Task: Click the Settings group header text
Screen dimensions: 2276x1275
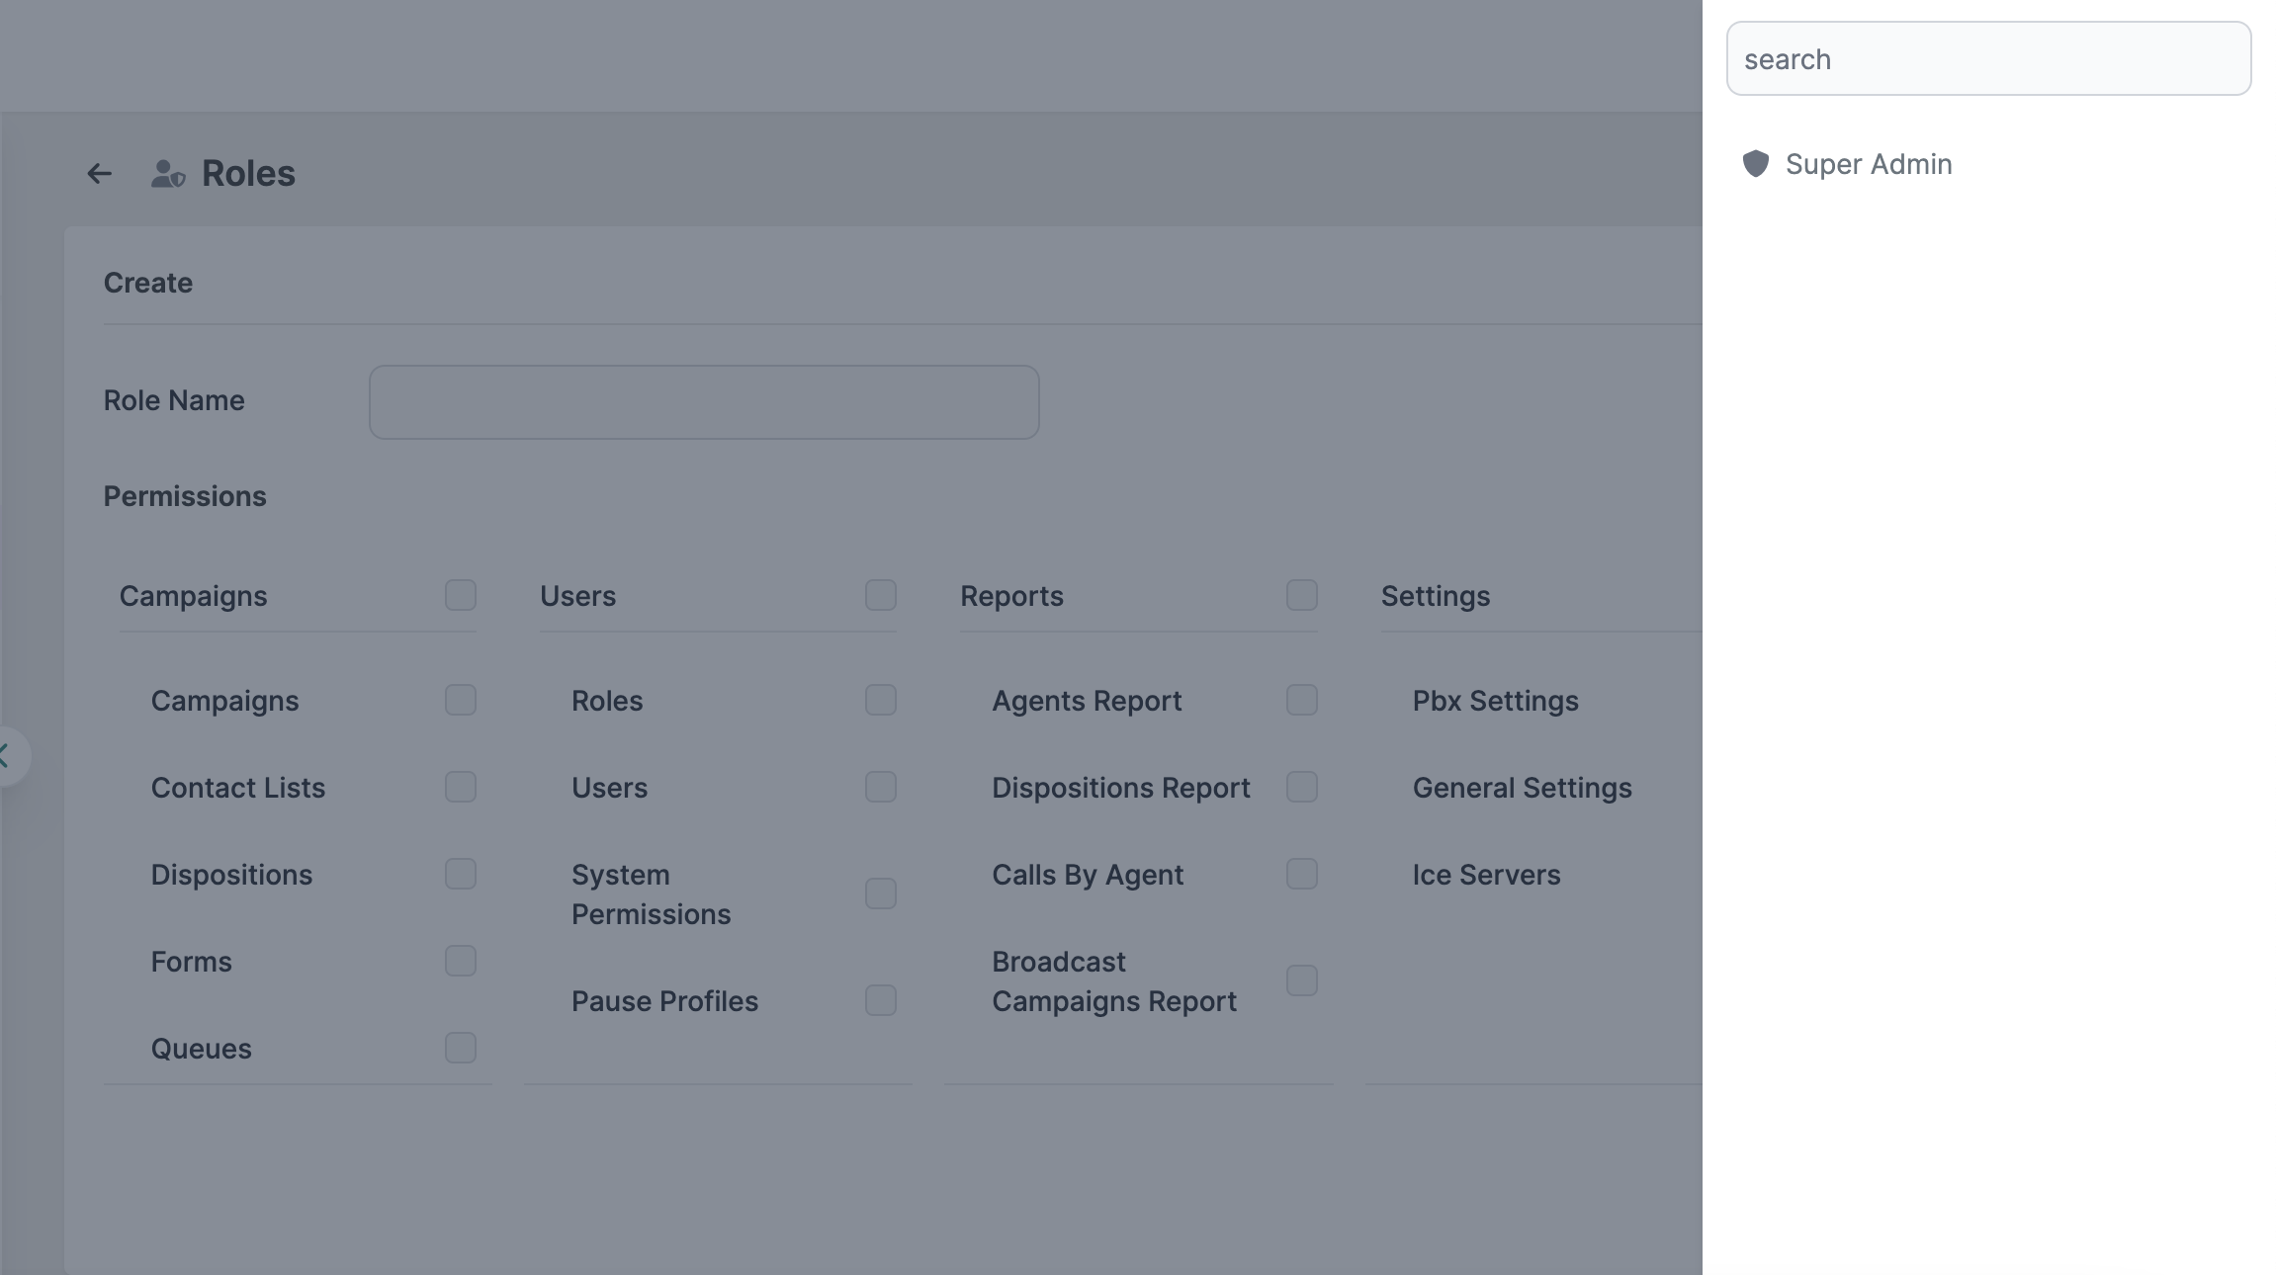Action: coord(1436,596)
